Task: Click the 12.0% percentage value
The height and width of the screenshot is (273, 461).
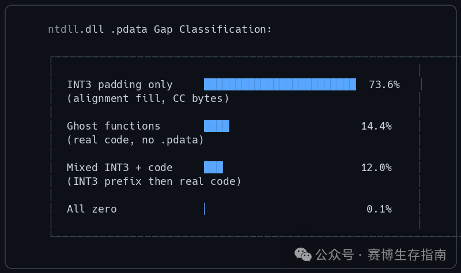Action: [376, 168]
